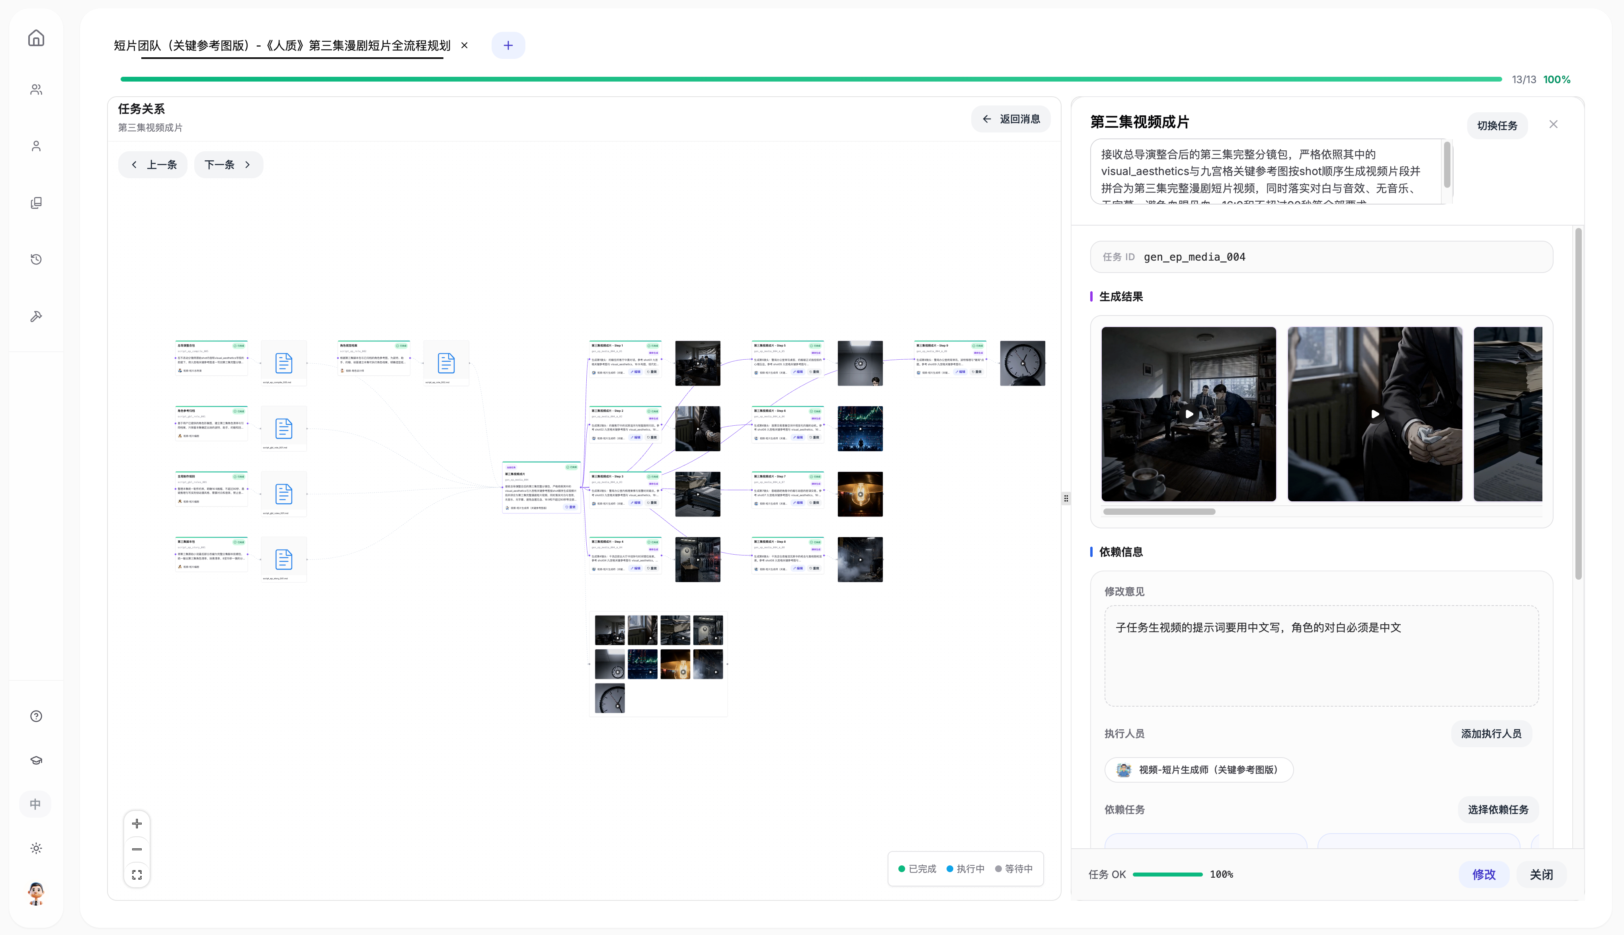Open the Step 8 smoky warehouse thumbnail
This screenshot has width=1624, height=935.
click(860, 560)
